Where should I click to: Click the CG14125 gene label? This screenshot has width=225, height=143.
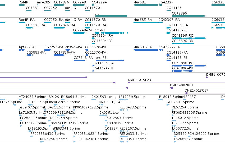pos(174,8)
